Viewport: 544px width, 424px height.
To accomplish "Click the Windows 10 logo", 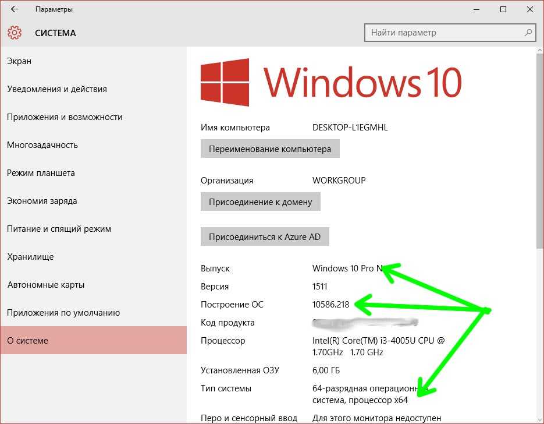I will (331, 82).
